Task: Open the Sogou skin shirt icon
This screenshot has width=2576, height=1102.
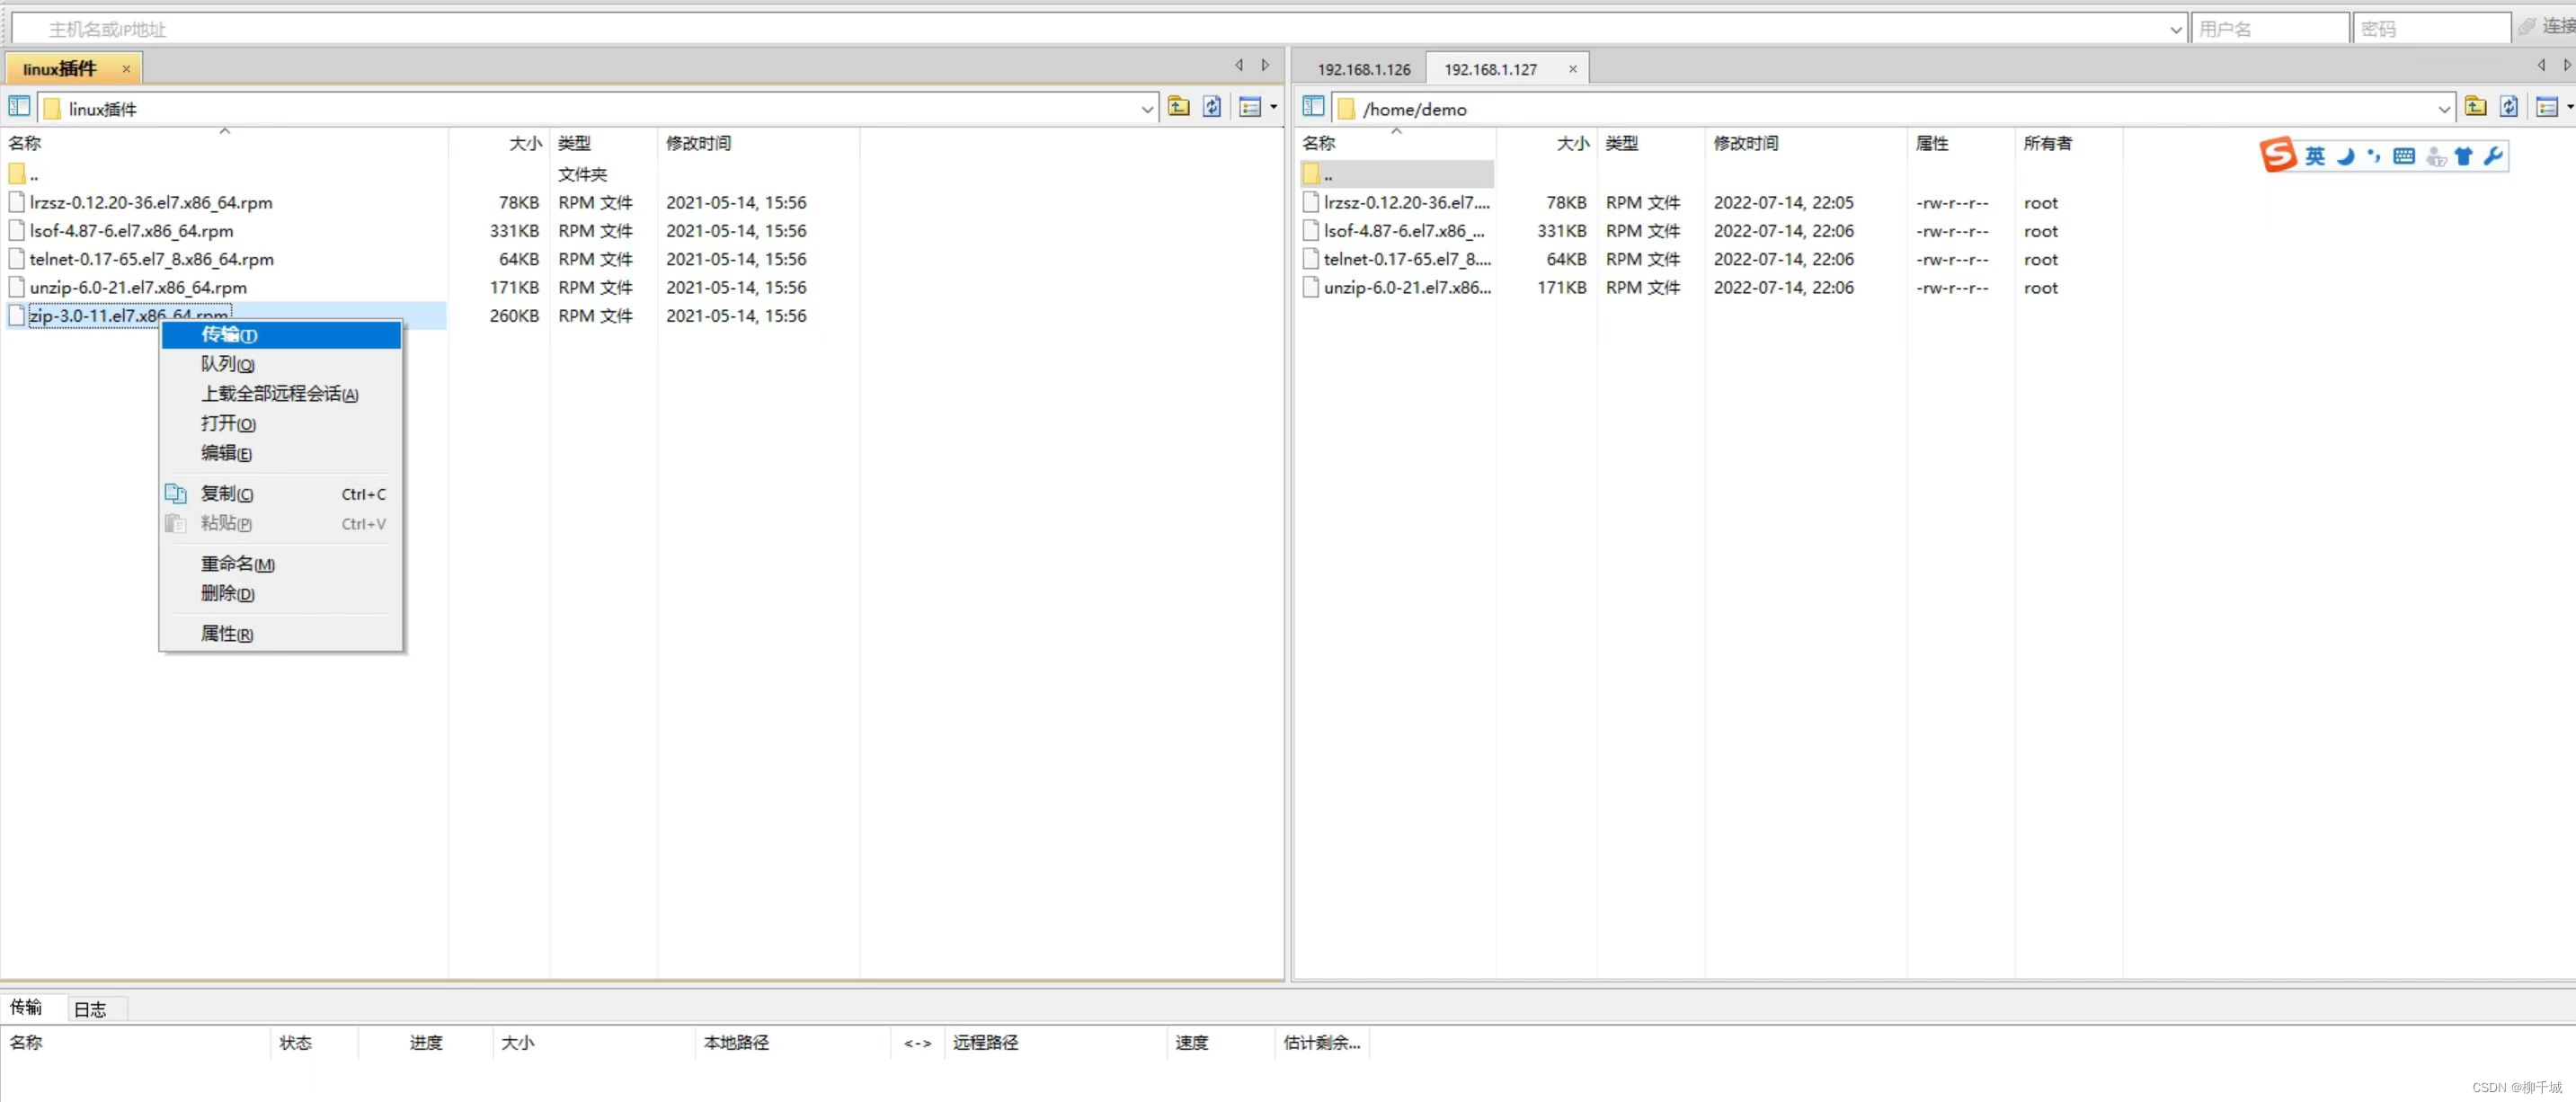Action: tap(2464, 156)
